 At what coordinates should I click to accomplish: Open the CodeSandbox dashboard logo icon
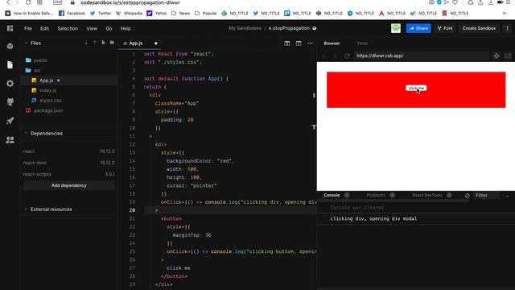(x=10, y=28)
